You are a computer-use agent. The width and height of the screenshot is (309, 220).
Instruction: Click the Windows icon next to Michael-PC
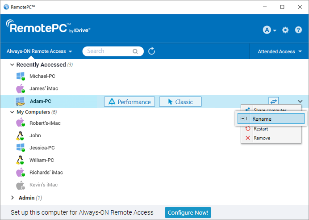[21, 76]
